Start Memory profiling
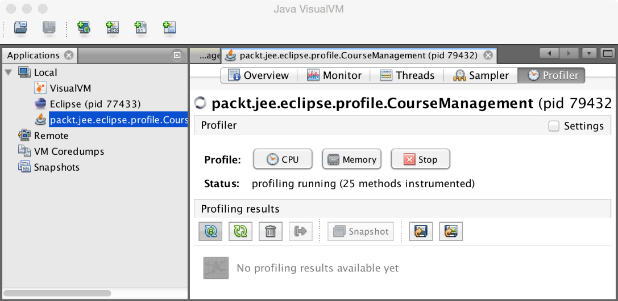This screenshot has width=618, height=301. click(x=351, y=159)
